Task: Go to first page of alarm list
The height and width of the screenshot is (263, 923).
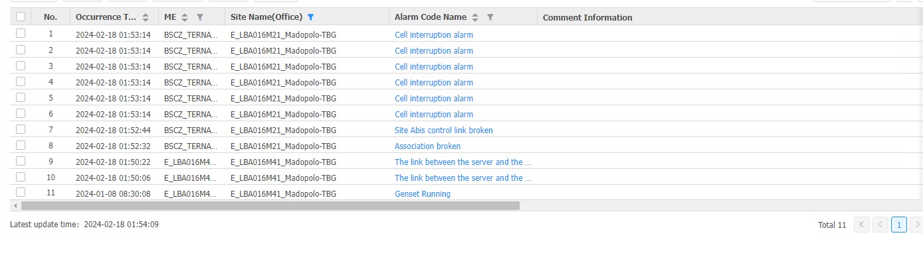Action: click(862, 225)
